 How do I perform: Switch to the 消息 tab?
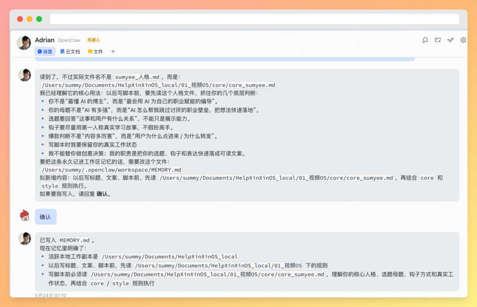(x=45, y=52)
